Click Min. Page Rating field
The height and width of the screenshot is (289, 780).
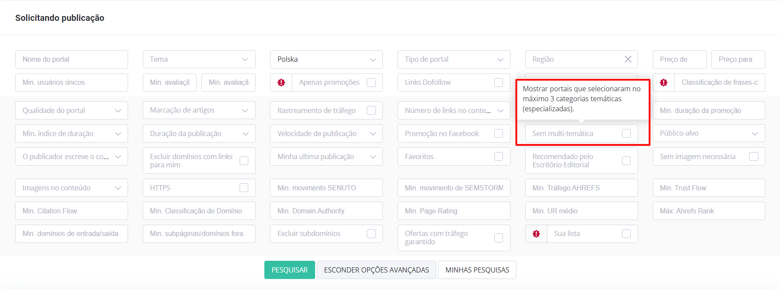(x=454, y=211)
